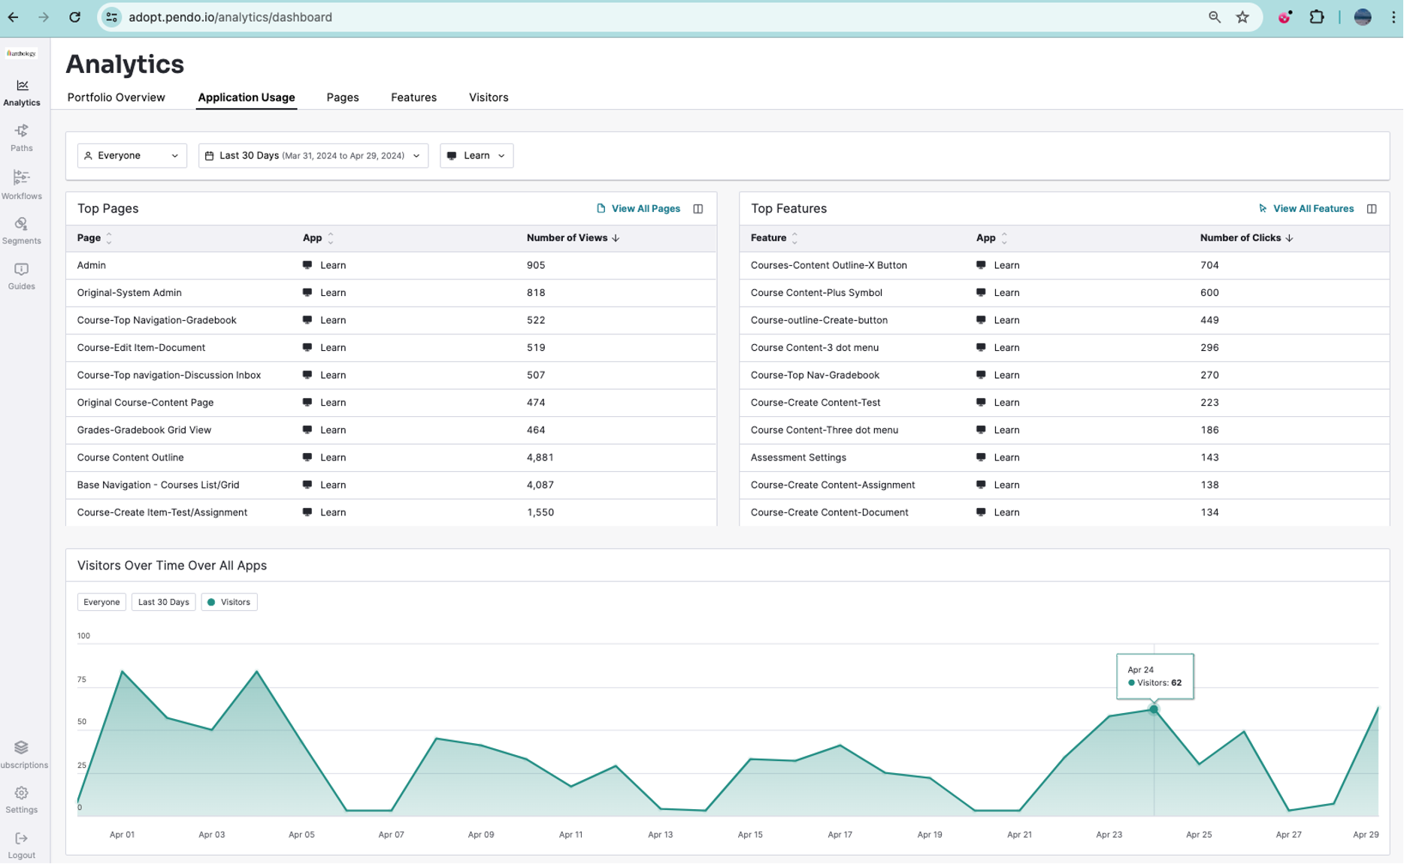1404x864 pixels.
Task: Open Settings gear in the sidebar
Action: (21, 799)
